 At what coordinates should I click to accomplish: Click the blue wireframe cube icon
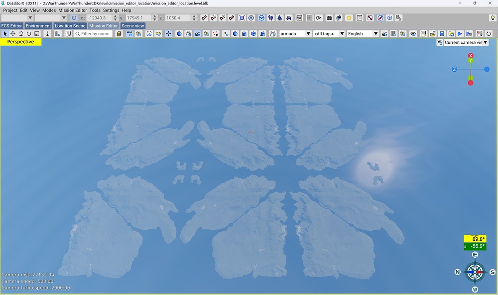[x=390, y=18]
